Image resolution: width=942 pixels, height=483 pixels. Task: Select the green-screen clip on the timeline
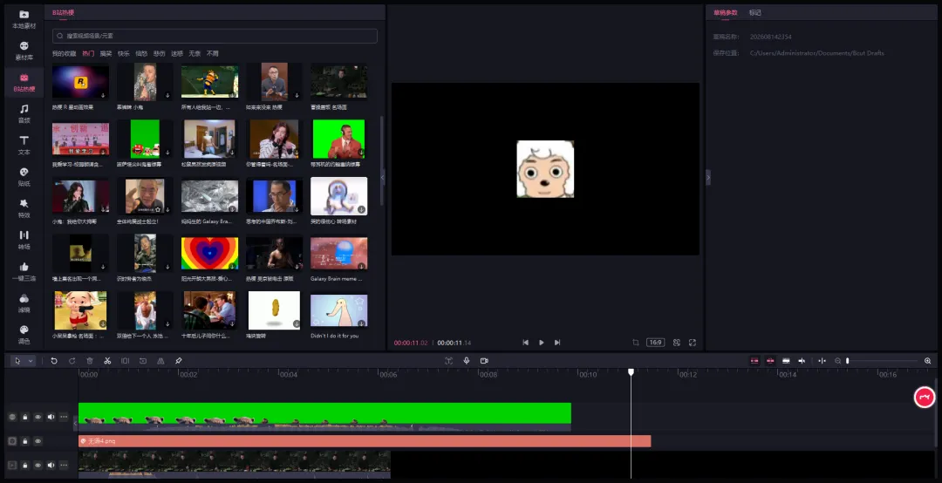pos(324,417)
